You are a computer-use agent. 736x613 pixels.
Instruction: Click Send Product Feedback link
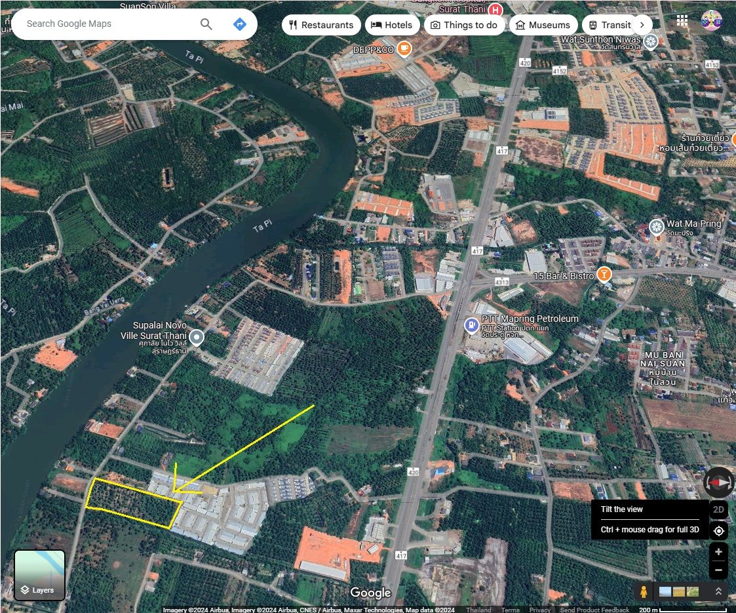594,610
